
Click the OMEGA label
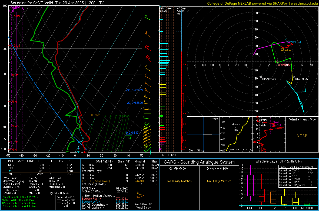16,8
